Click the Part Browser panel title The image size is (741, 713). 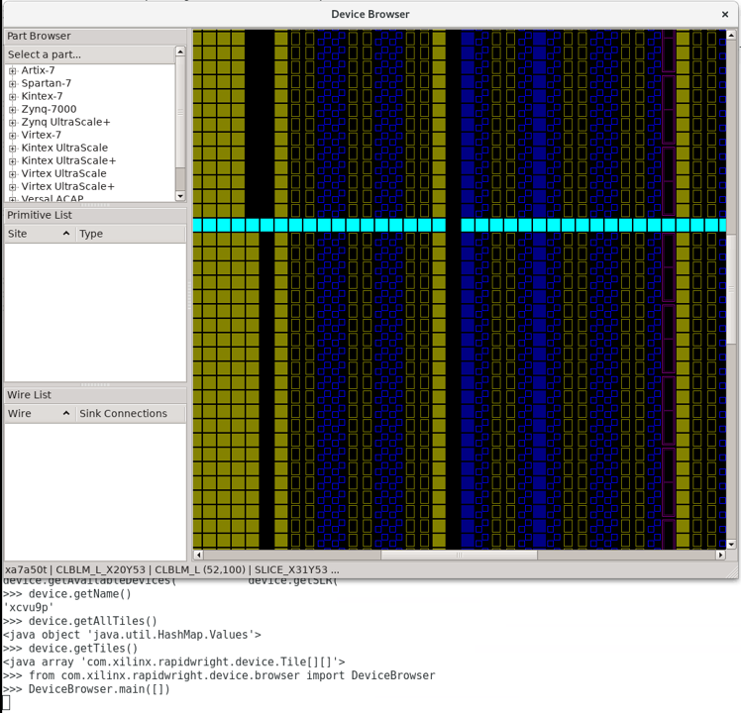point(39,36)
